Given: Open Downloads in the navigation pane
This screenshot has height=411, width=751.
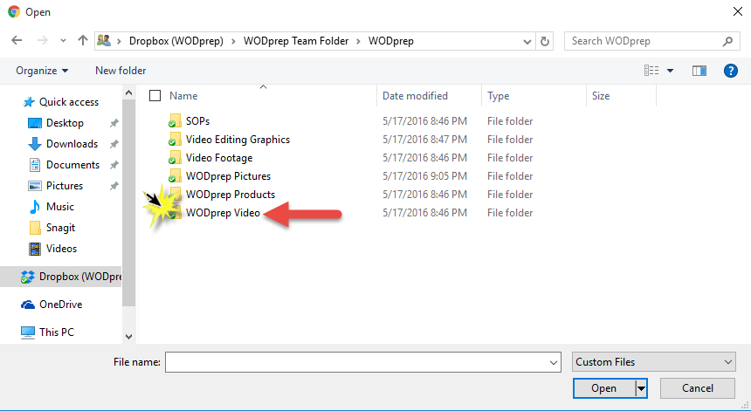Looking at the screenshot, I should [x=72, y=144].
